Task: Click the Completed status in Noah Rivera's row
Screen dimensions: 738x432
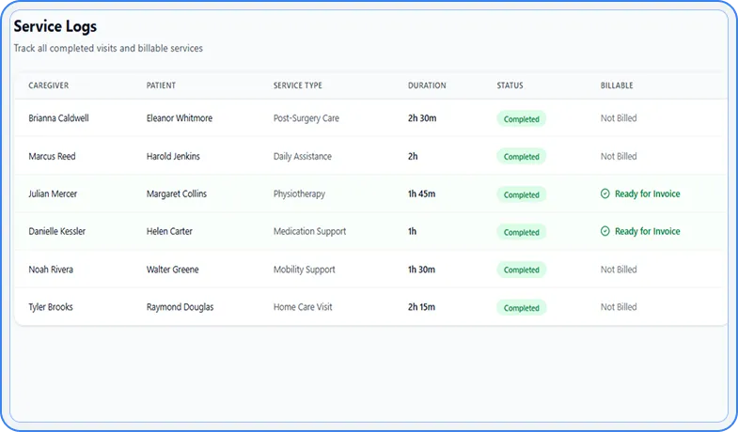Action: click(x=521, y=270)
